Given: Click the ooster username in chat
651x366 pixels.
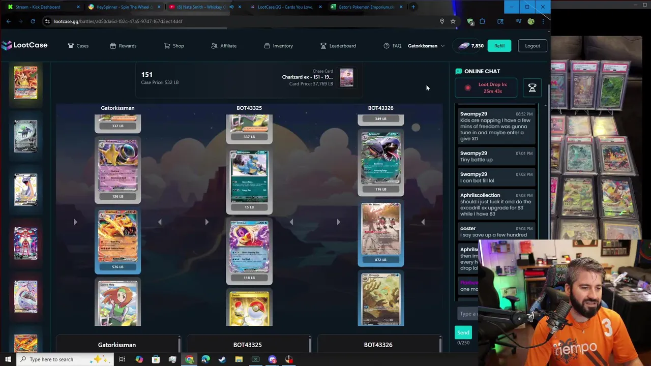Looking at the screenshot, I should tap(468, 229).
